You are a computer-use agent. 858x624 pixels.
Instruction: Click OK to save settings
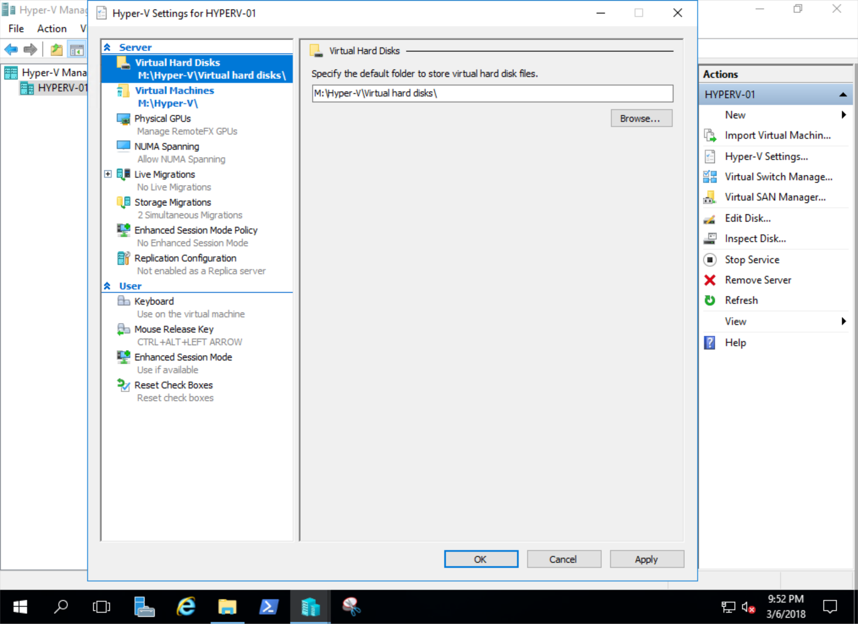tap(481, 559)
